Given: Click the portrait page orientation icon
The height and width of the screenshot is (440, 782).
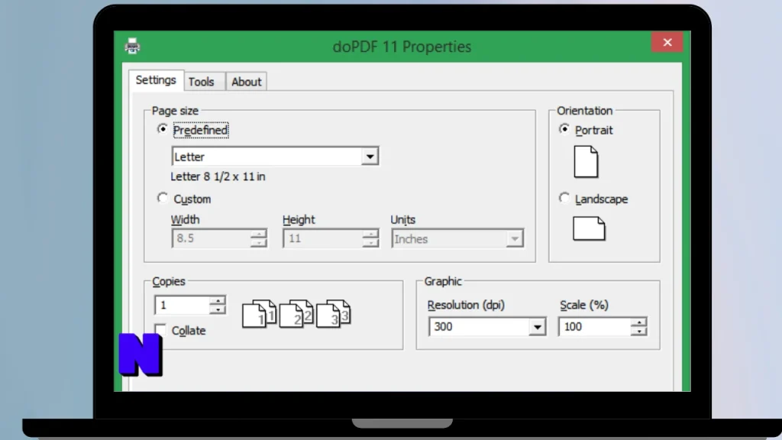Looking at the screenshot, I should click(586, 162).
